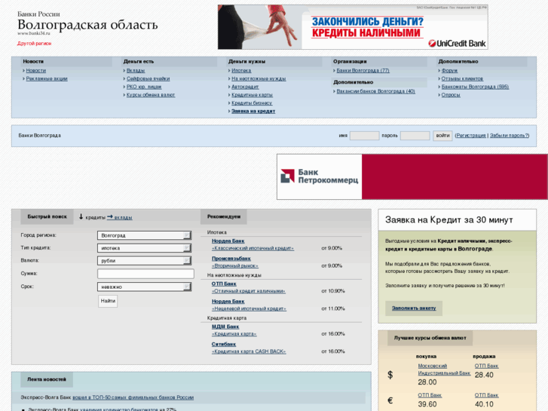Open Сейфовые ячейки link
This screenshot has height=411, width=548.
(148, 78)
